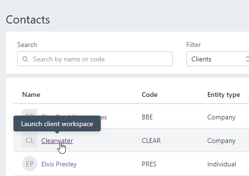The width and height of the screenshot is (249, 176).
Task: Click the Contacts page heading
Action: [28, 20]
